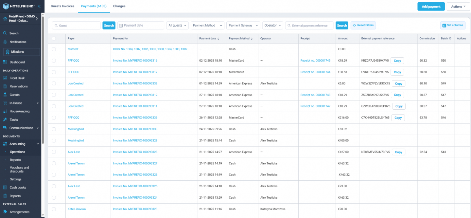Select the Arrangements icon under External Sales

point(5,212)
